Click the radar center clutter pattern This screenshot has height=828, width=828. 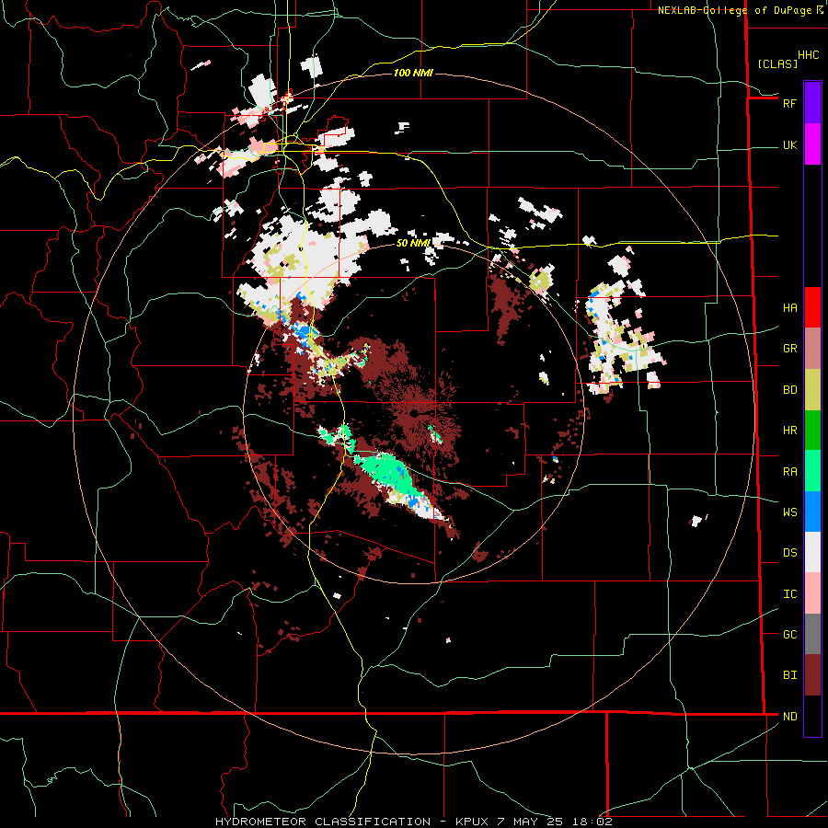click(x=417, y=412)
